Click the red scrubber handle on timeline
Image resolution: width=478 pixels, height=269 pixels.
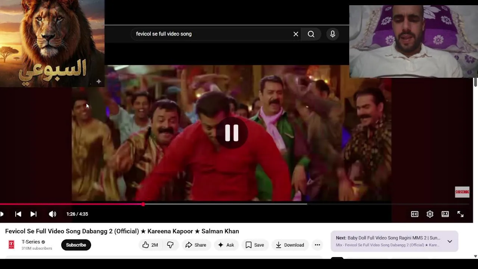(143, 204)
